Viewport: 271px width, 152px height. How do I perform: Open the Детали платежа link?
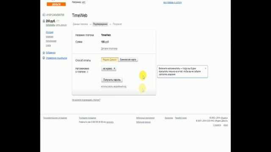coord(109,49)
